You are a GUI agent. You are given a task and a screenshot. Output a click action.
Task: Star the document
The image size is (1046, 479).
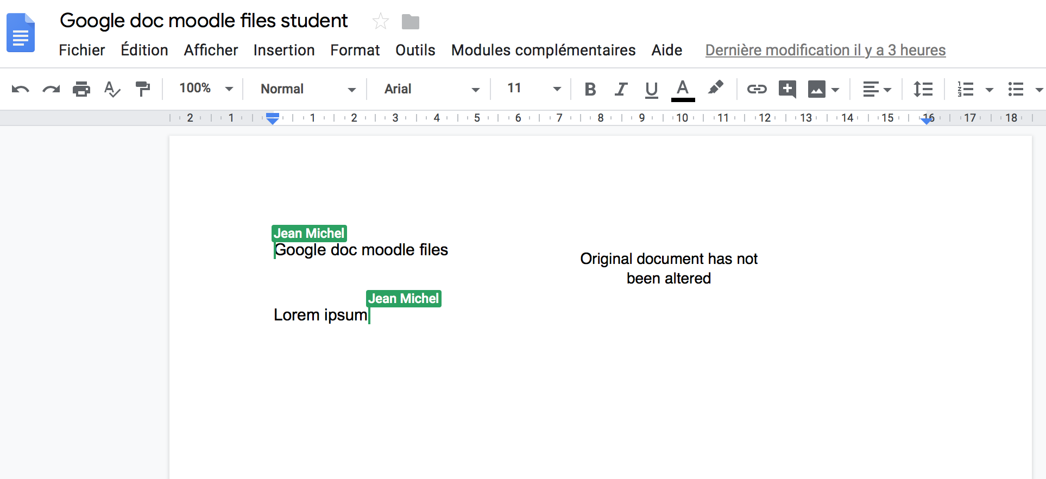tap(381, 22)
